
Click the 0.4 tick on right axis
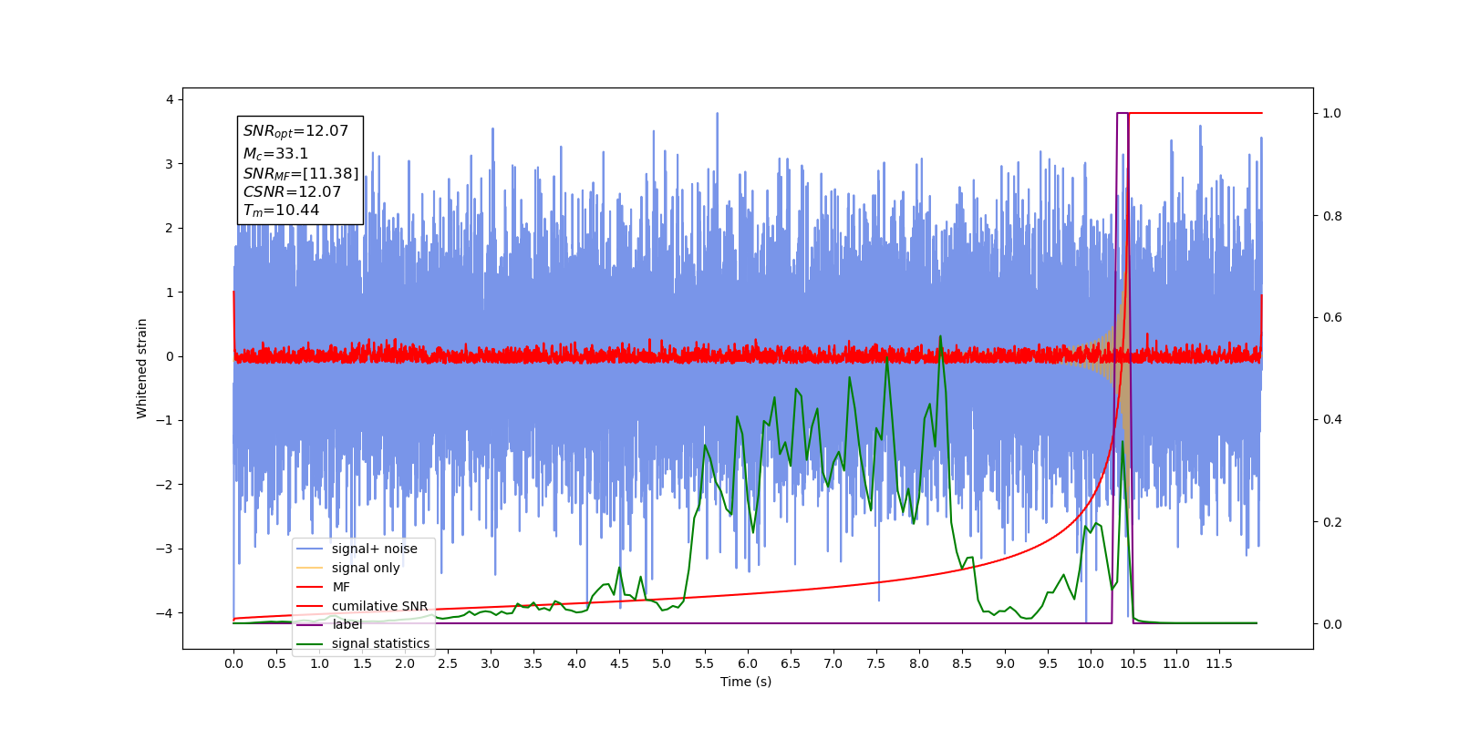tap(1332, 419)
